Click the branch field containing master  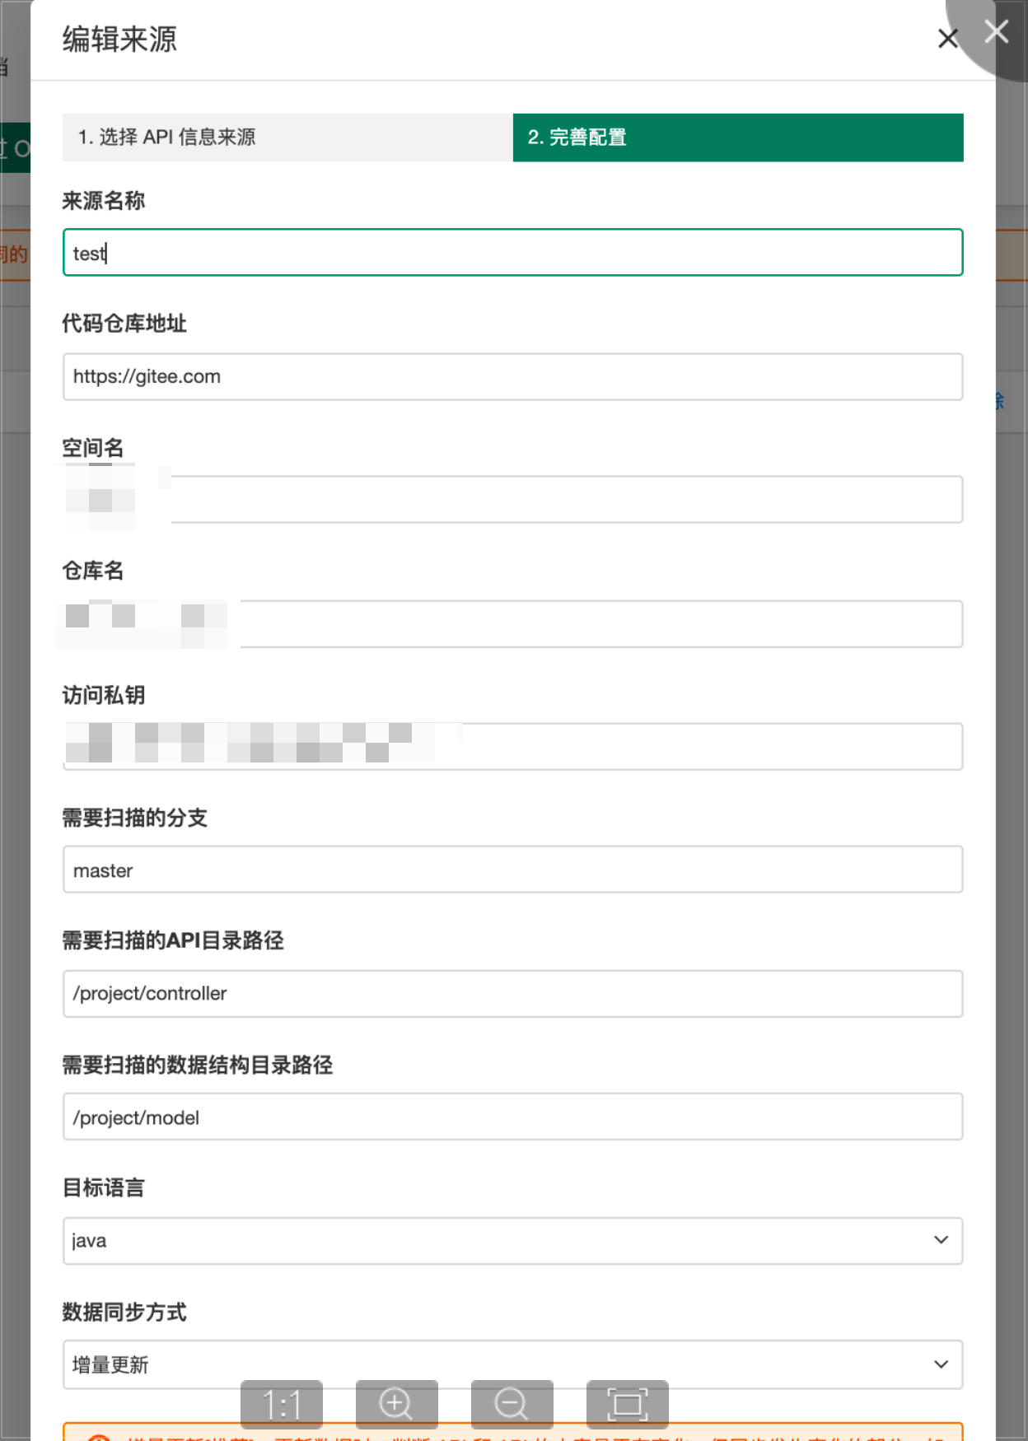coord(512,870)
